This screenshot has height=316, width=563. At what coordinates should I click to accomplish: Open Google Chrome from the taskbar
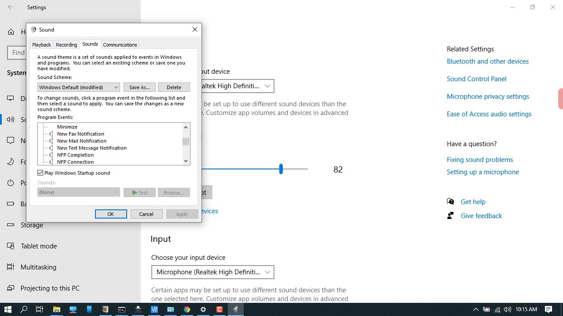187,309
